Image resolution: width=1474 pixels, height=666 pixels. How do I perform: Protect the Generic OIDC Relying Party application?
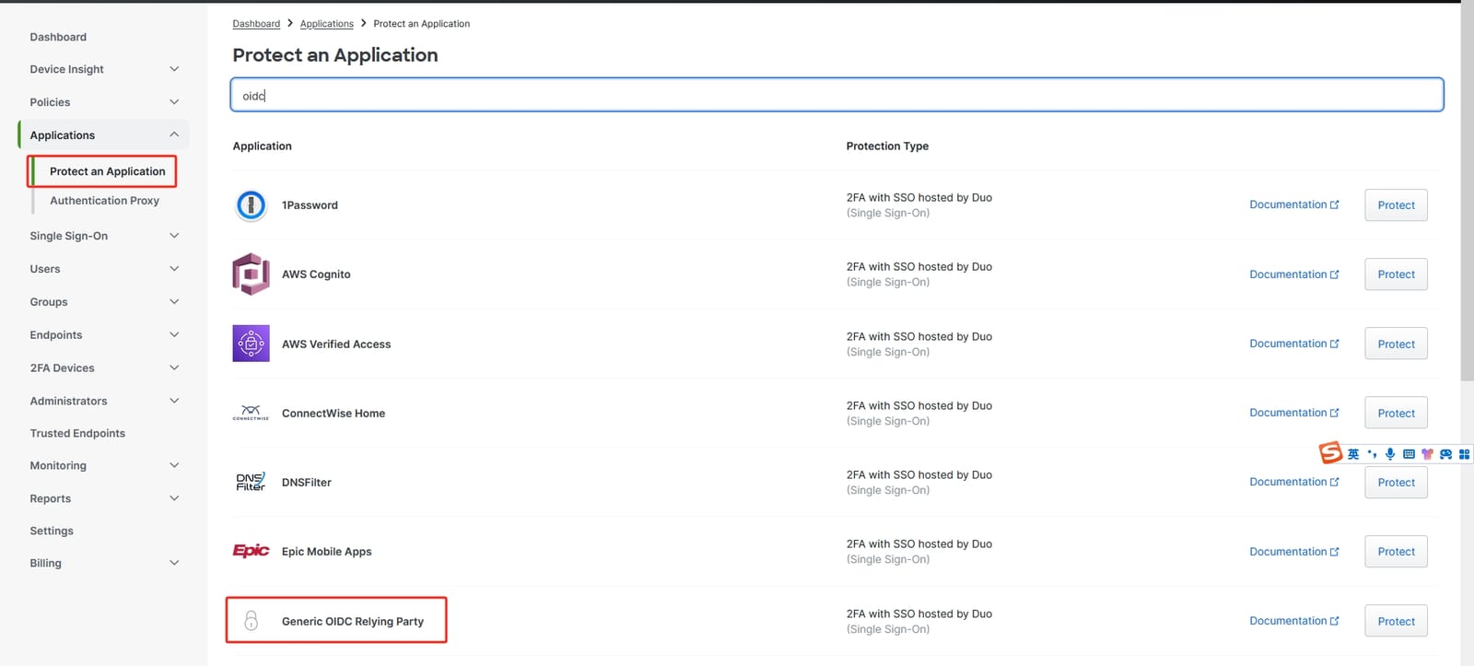point(1396,621)
